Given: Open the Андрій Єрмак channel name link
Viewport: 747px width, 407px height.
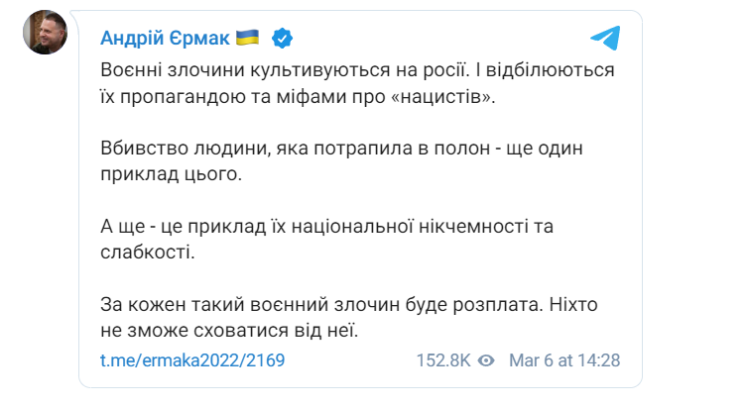Looking at the screenshot, I should click(165, 38).
